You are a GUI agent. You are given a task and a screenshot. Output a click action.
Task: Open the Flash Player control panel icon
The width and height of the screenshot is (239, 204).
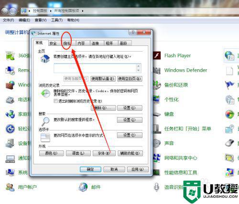tap(157, 55)
